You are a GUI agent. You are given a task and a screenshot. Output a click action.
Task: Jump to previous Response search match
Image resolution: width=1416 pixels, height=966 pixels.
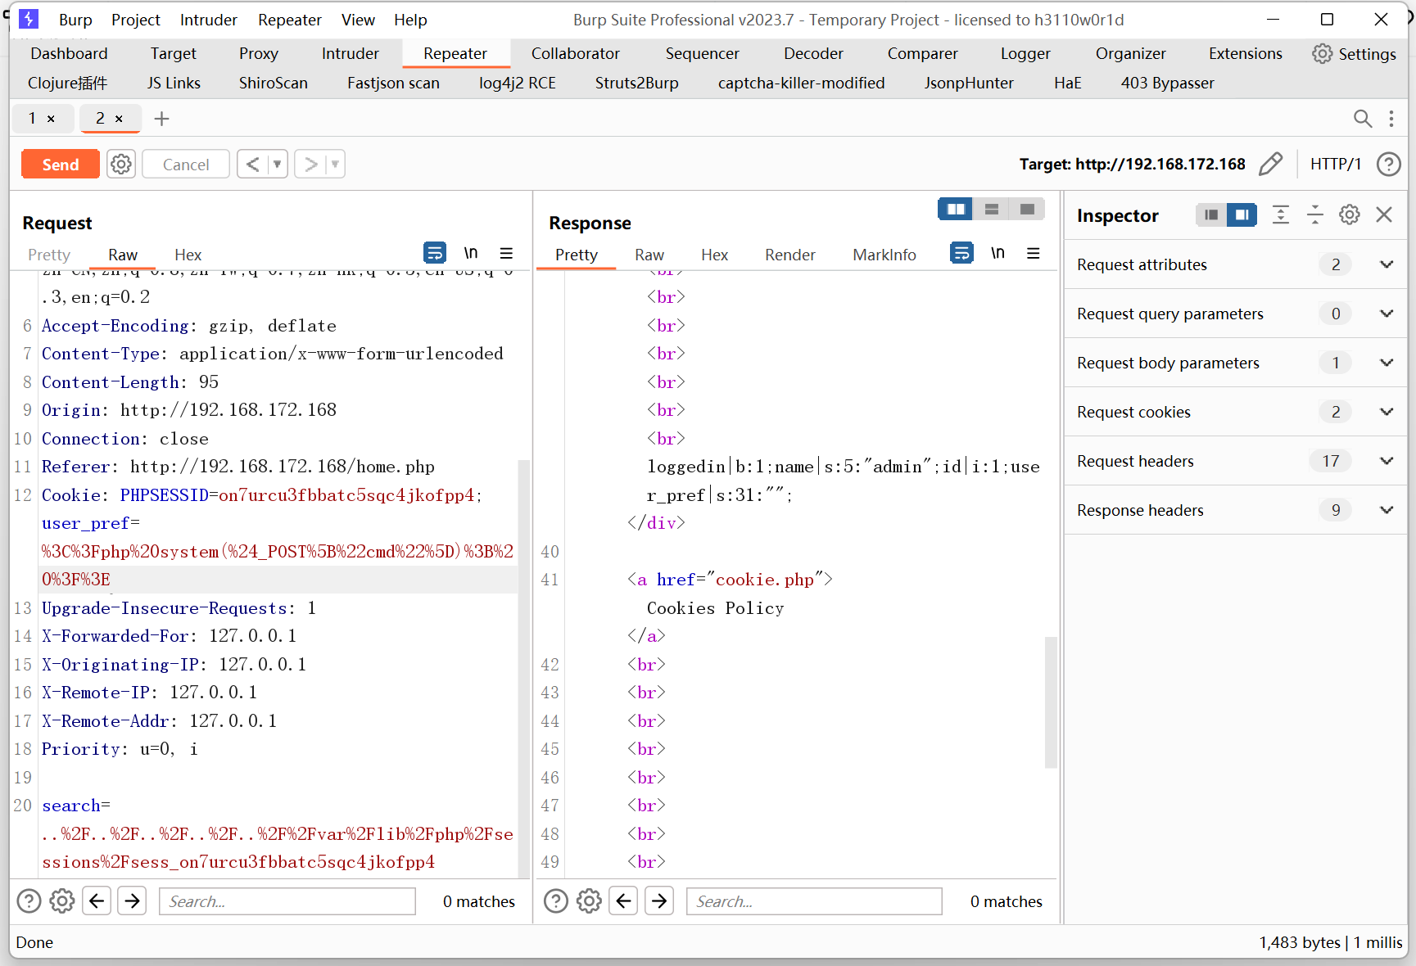click(x=624, y=901)
